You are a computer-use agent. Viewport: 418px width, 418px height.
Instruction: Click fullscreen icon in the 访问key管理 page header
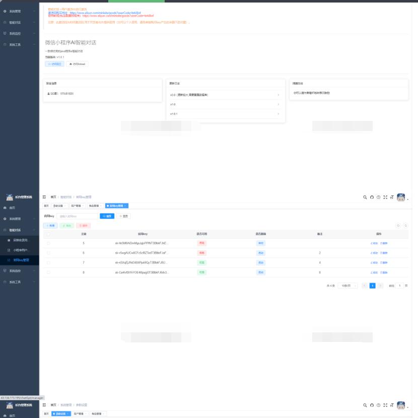coord(385,197)
